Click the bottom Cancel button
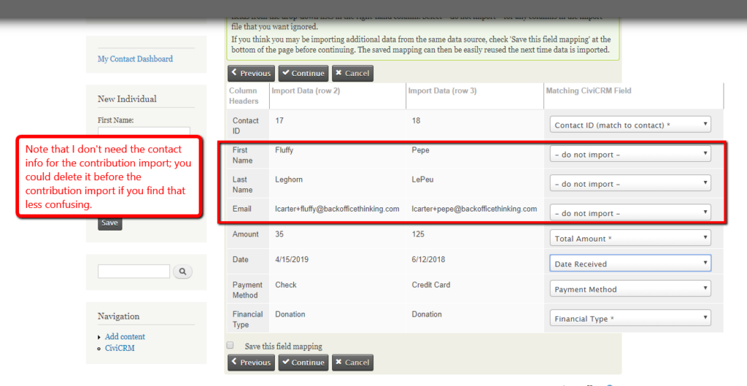The height and width of the screenshot is (386, 747). click(352, 362)
